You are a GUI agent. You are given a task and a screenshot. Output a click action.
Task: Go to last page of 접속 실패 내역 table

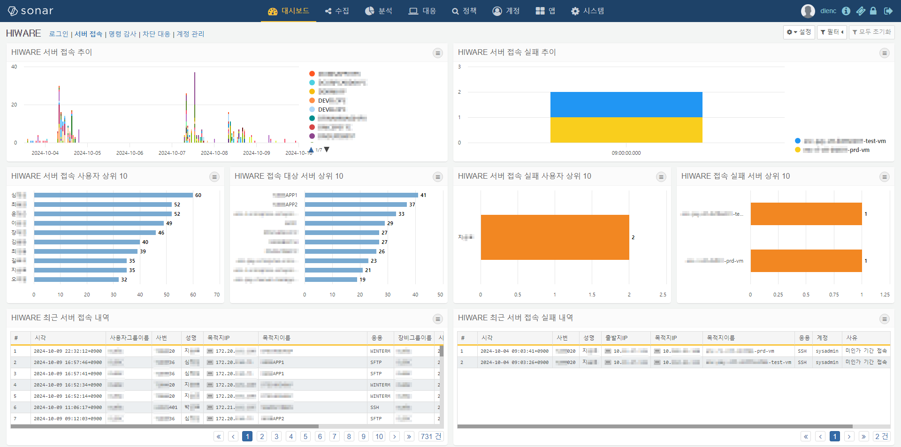click(863, 436)
